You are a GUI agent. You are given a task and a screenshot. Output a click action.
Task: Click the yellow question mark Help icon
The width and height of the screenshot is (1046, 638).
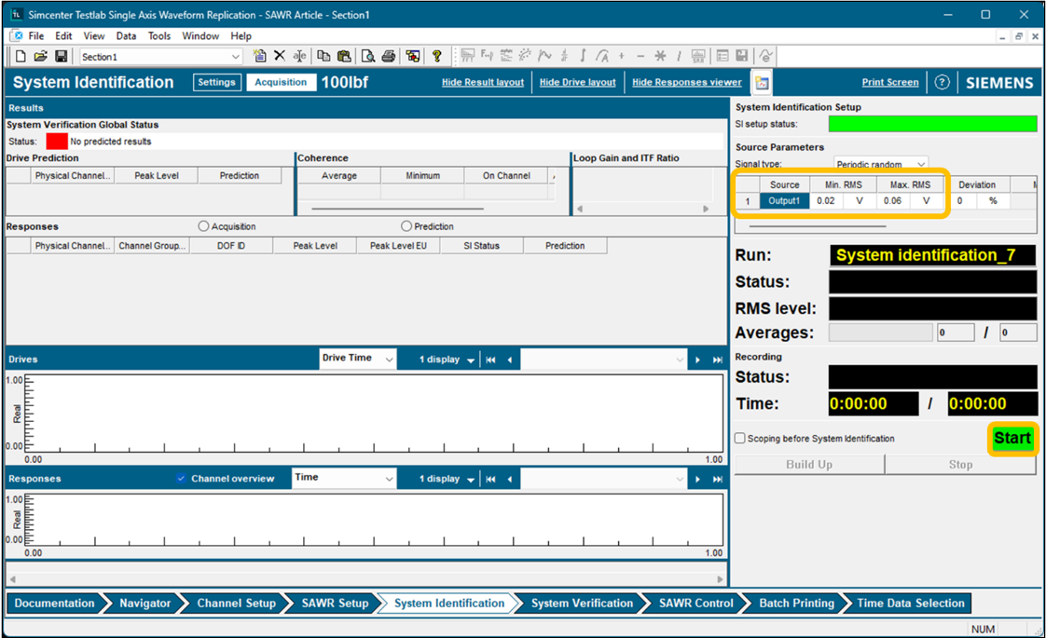tap(436, 57)
